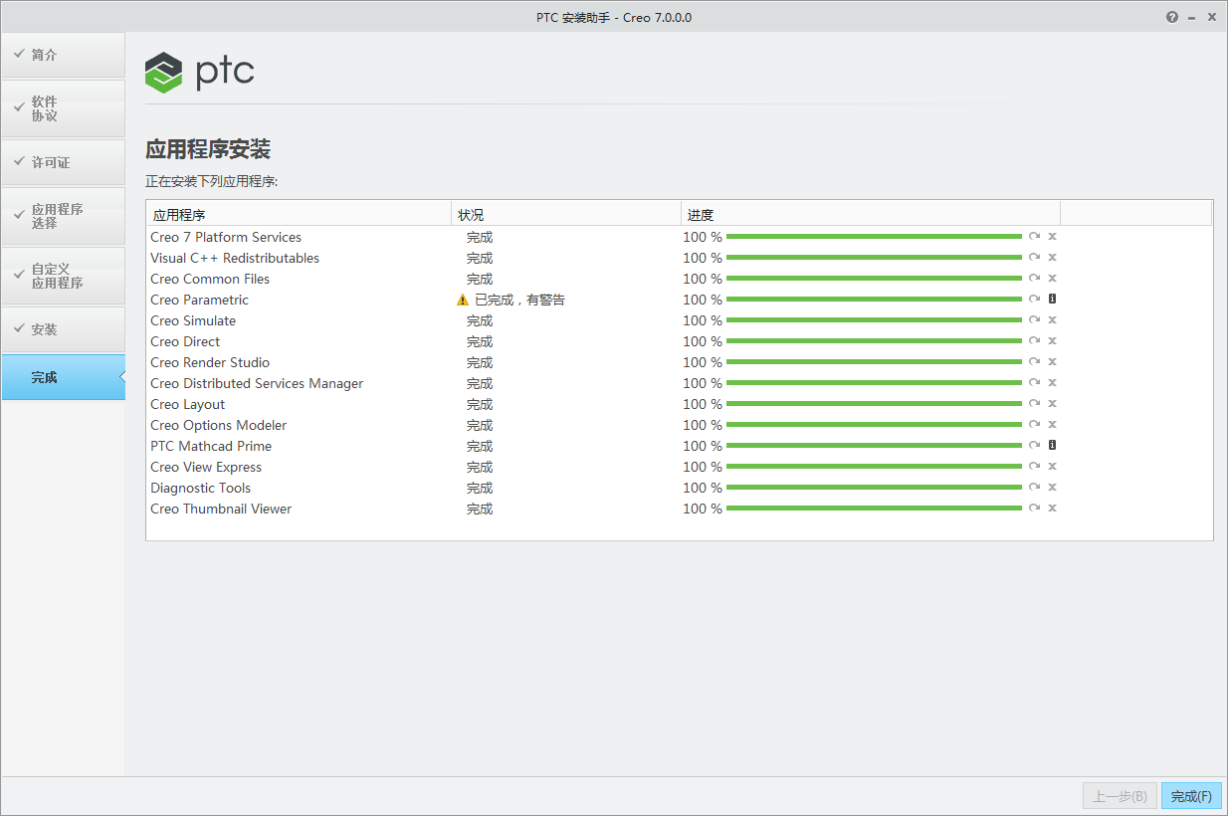
Task: Select the Creo Common Files row name
Action: pyautogui.click(x=210, y=279)
